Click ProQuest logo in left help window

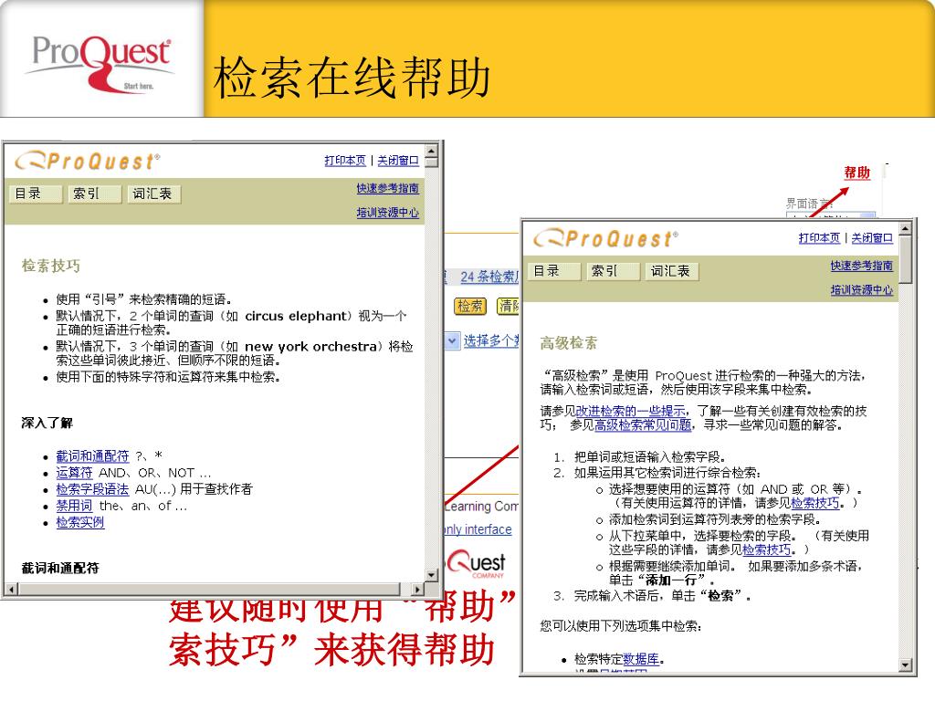(89, 161)
